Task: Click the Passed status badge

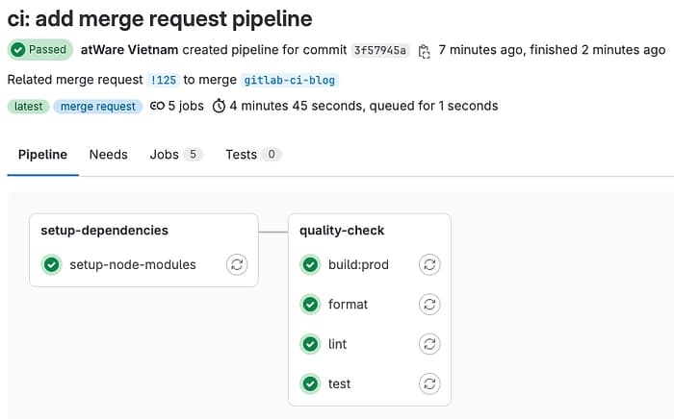Action: pyautogui.click(x=39, y=49)
